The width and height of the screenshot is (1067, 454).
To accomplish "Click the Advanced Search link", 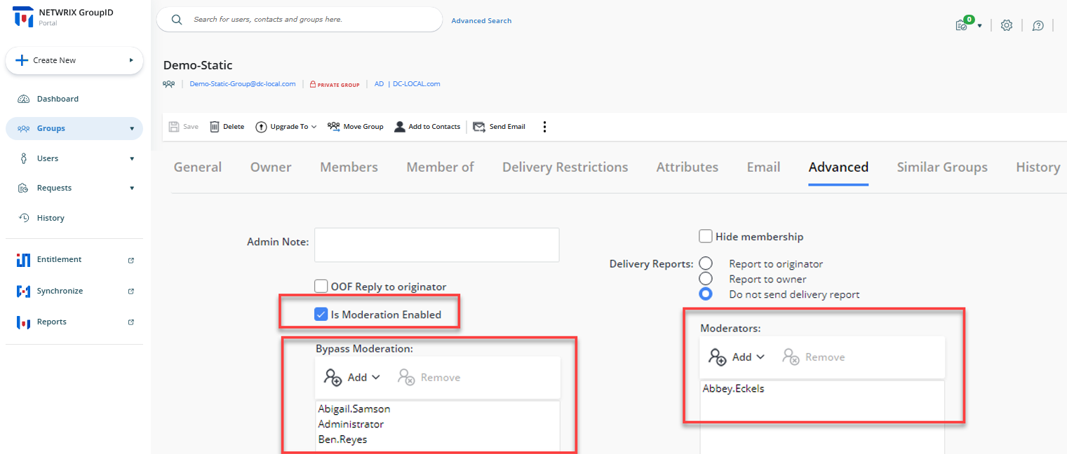I will pyautogui.click(x=481, y=21).
